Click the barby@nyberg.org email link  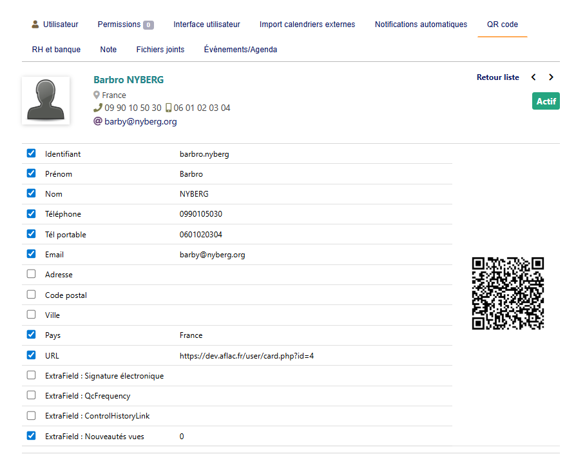click(x=140, y=121)
